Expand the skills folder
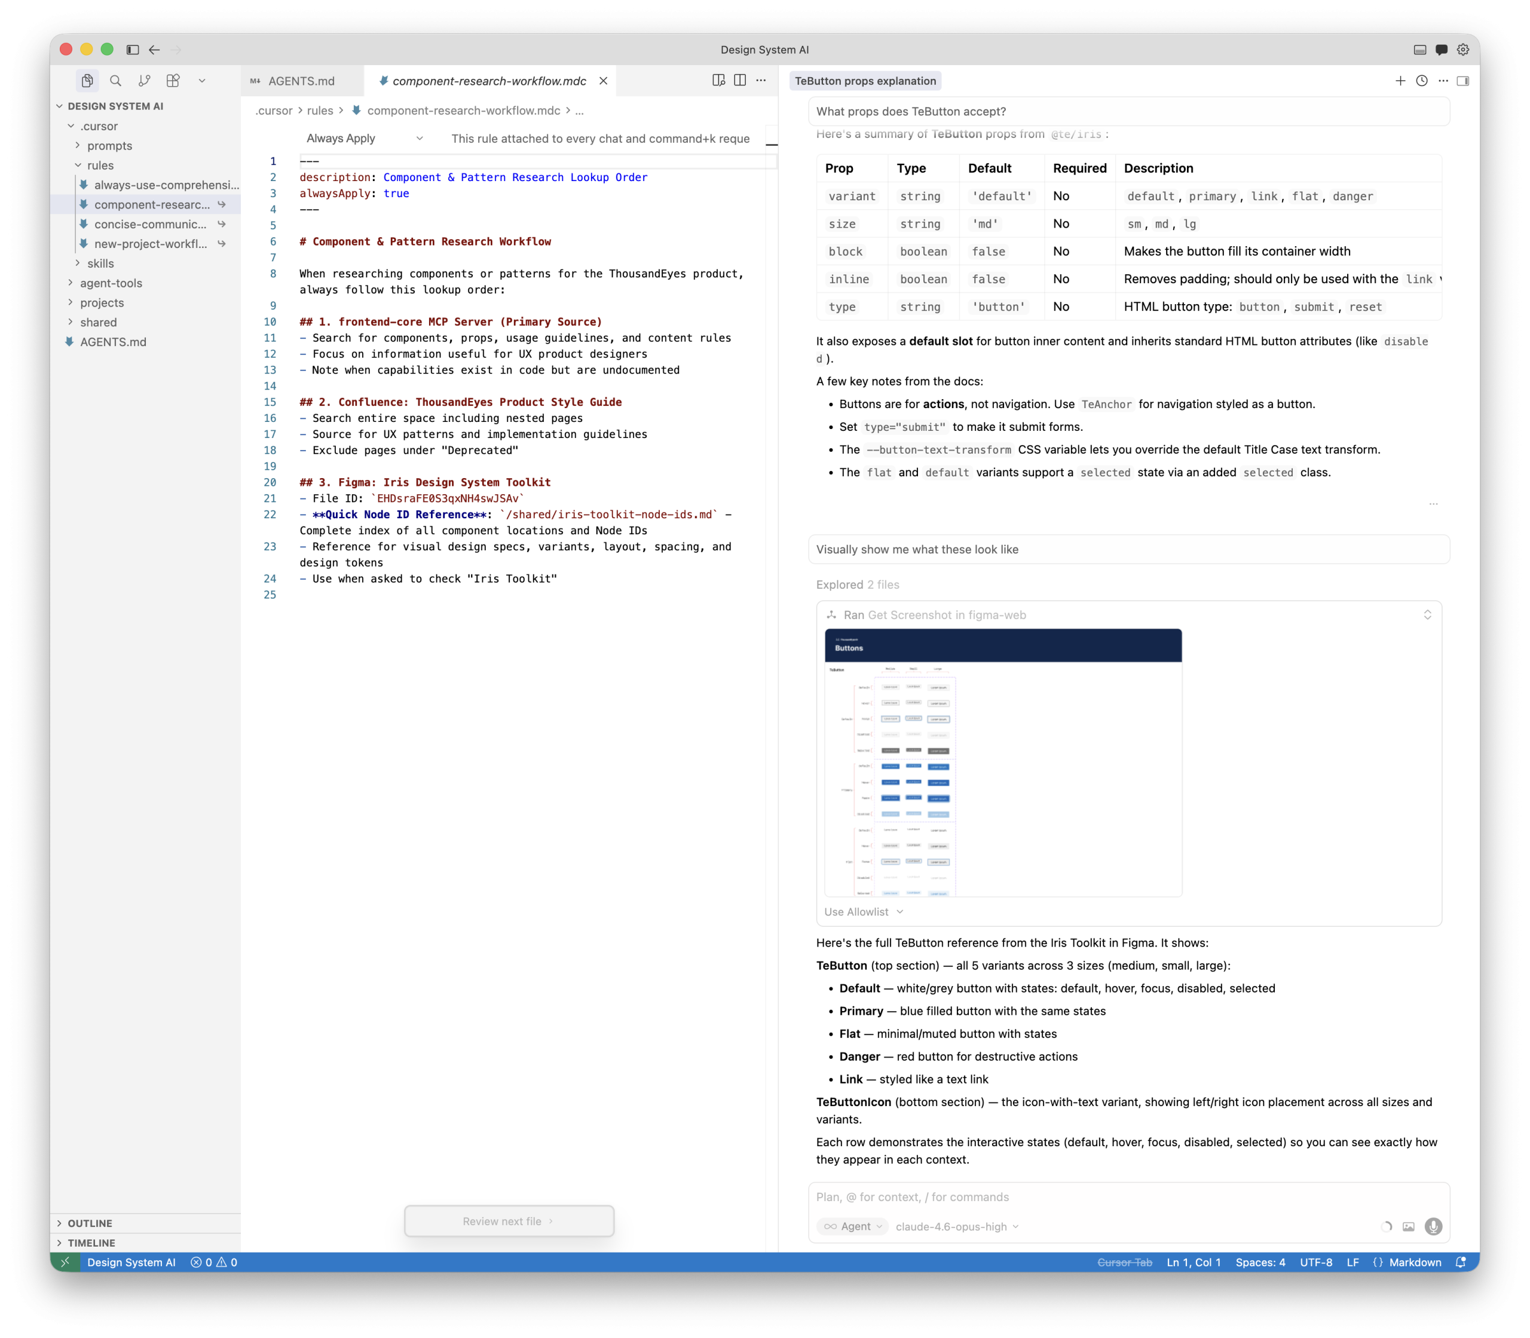This screenshot has width=1530, height=1338. click(100, 264)
